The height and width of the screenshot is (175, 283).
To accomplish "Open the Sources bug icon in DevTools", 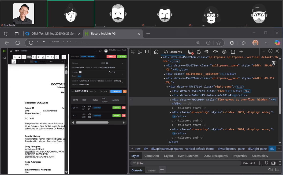I will pos(199,52).
